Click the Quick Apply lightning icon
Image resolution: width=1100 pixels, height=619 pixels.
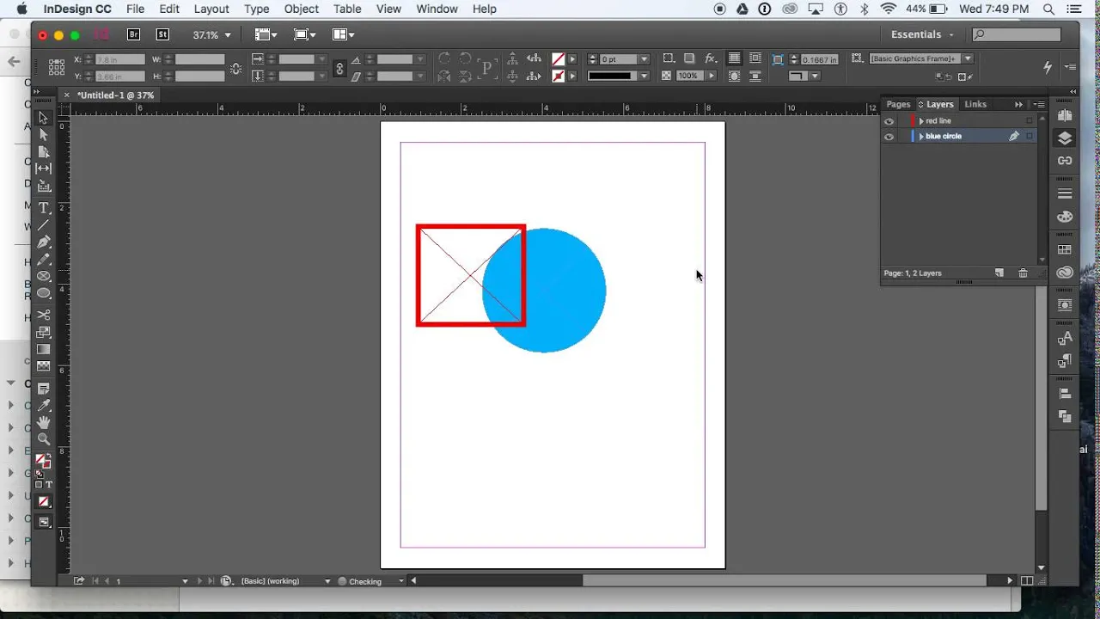[x=1048, y=67]
